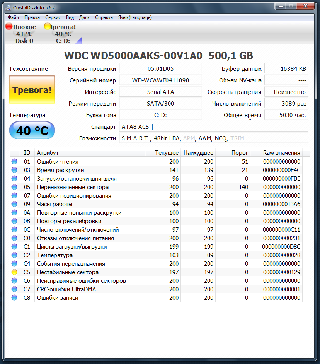The height and width of the screenshot is (364, 320).
Task: Click the total time field 5030 час.
Action: pyautogui.click(x=286, y=115)
